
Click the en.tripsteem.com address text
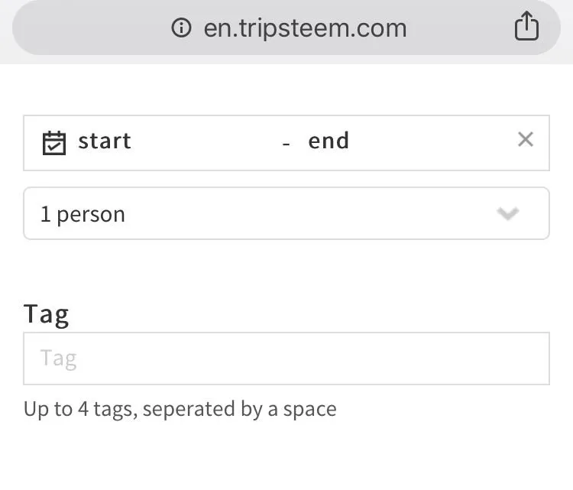305,28
